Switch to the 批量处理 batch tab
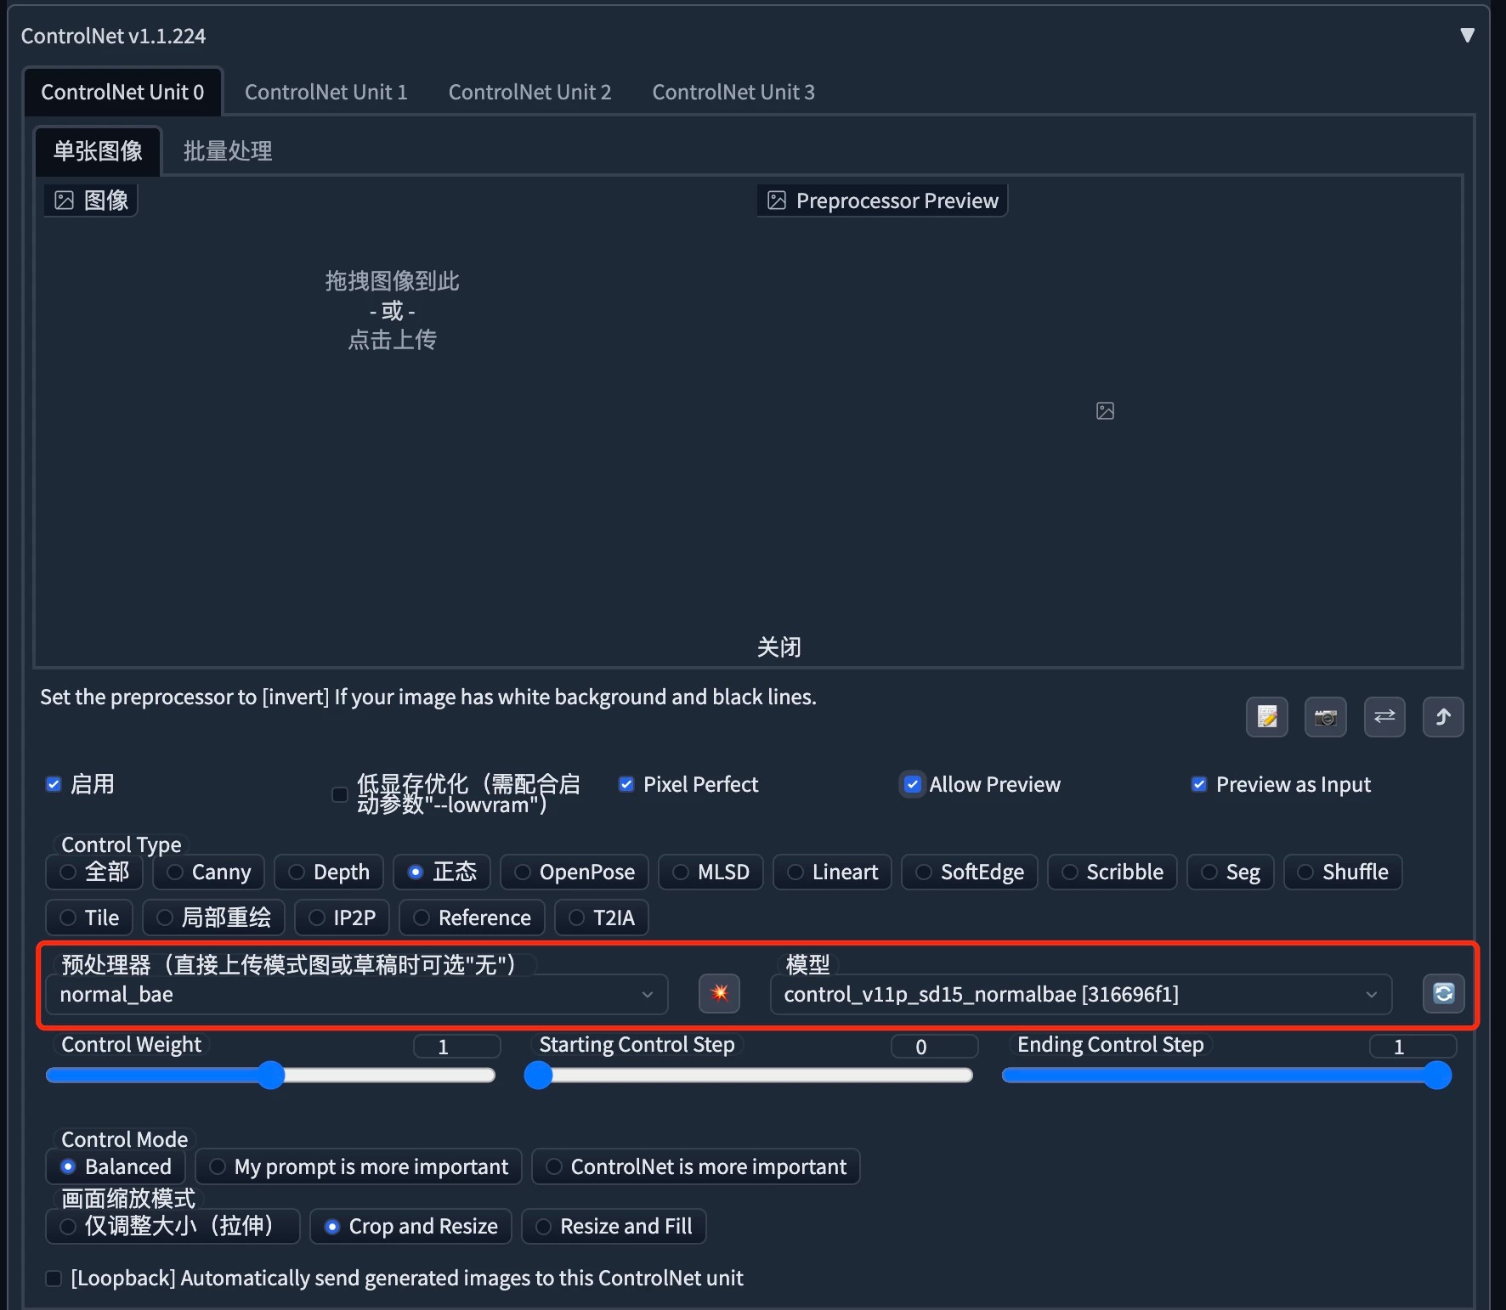Screen dimensions: 1506x1310 pos(226,150)
